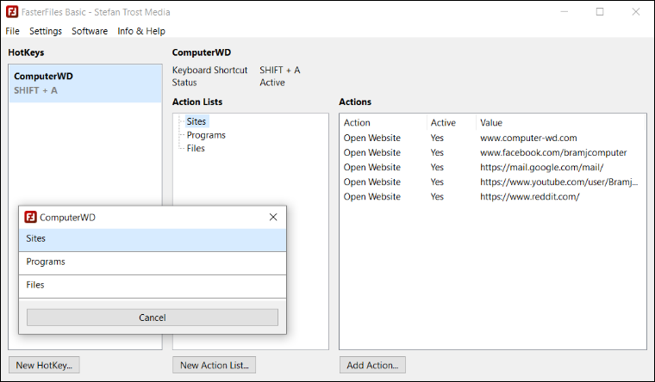Viewport: 655px width, 382px height.
Task: Click SHIFT + A next to Keyboard Shortcut
Action: pos(280,70)
